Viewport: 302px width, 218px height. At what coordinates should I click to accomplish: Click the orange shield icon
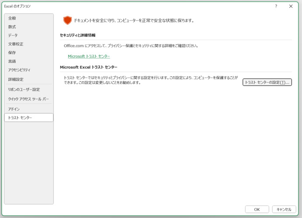(67, 20)
